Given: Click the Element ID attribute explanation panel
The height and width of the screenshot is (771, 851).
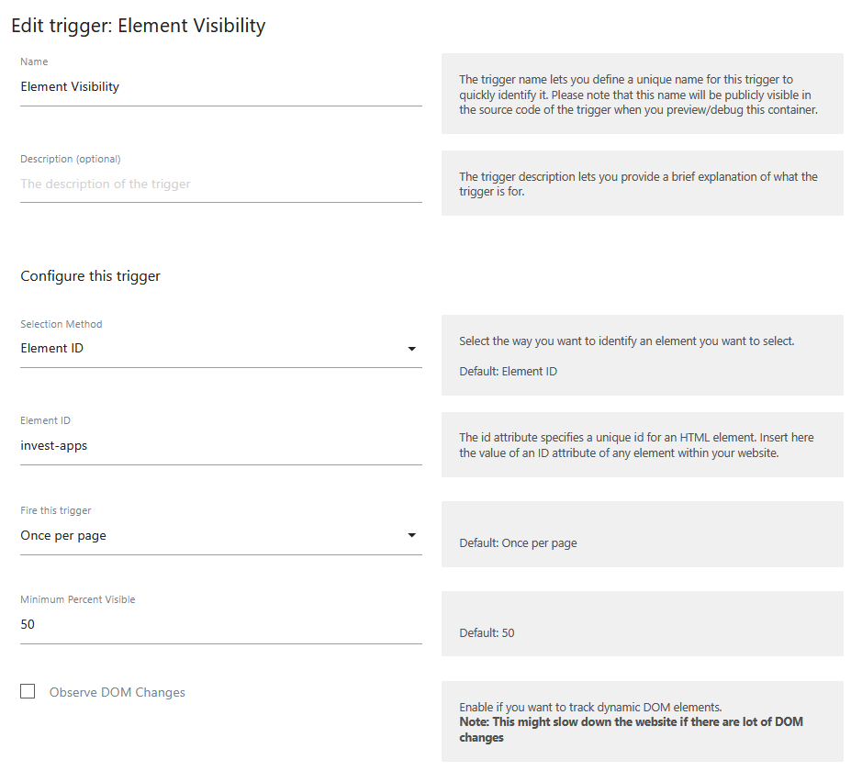Looking at the screenshot, I should click(642, 444).
